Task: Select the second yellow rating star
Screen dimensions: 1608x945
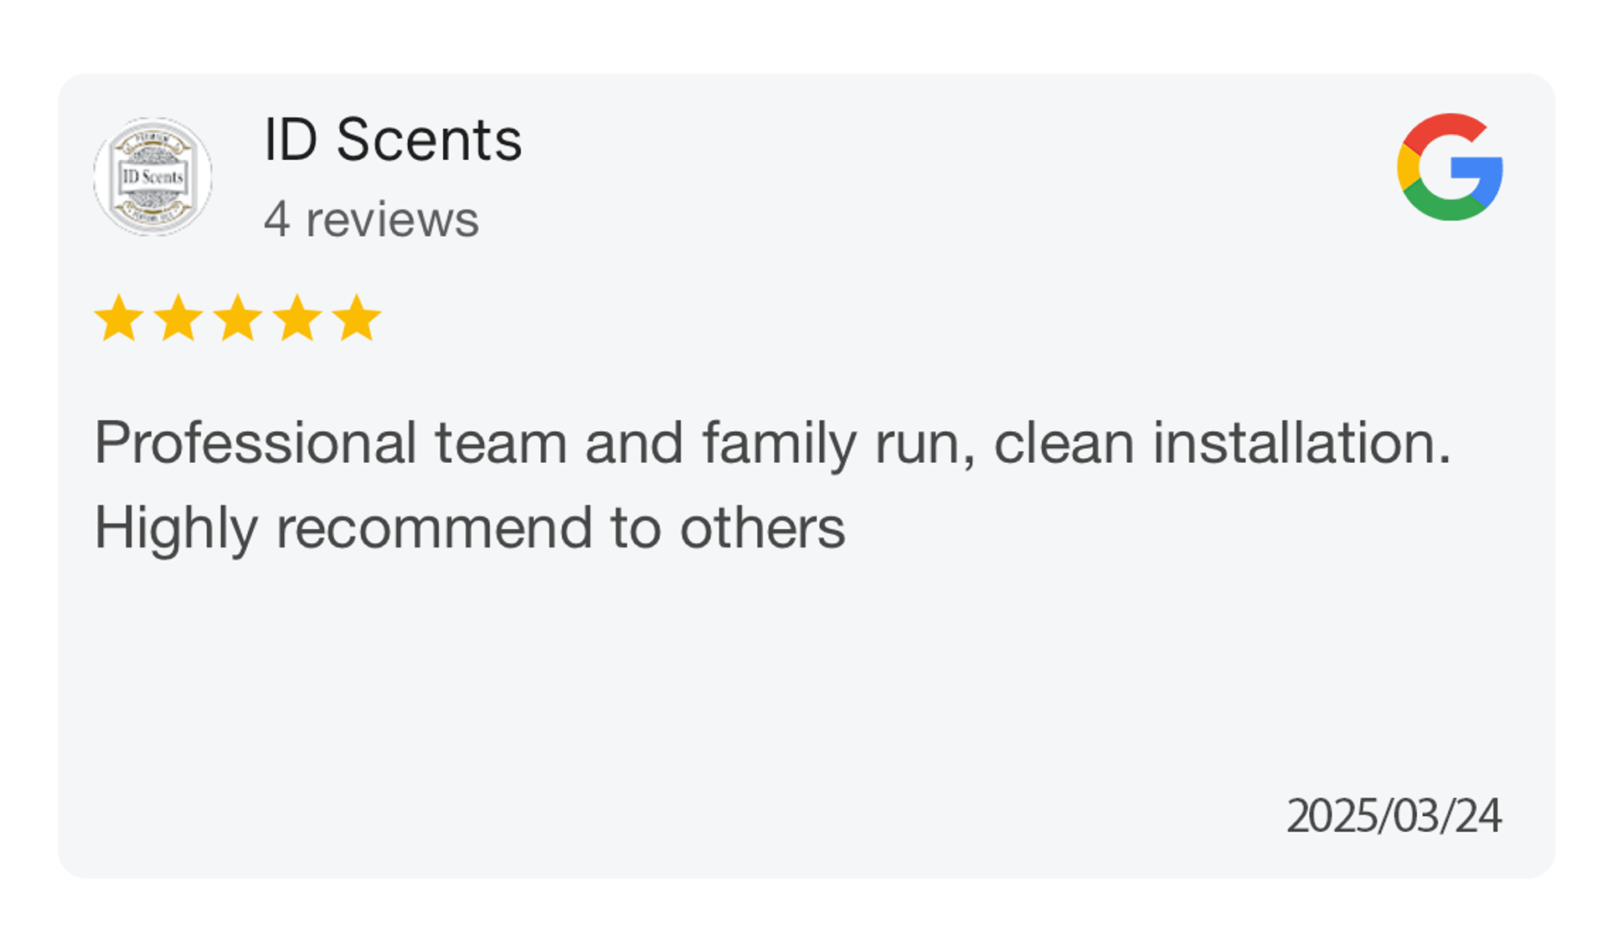Action: [178, 318]
